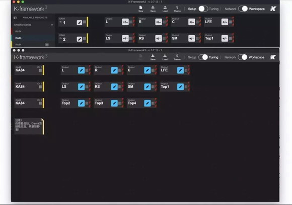This screenshot has width=292, height=205.
Task: Select KA14 in the amplifier list
Action: [18, 32]
